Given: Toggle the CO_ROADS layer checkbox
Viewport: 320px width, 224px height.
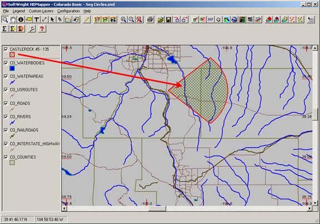Looking at the screenshot, I should pyautogui.click(x=6, y=103).
